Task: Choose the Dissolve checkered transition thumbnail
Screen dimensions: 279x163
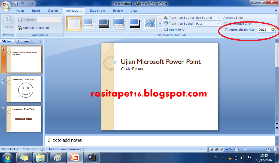Action: pos(150,24)
